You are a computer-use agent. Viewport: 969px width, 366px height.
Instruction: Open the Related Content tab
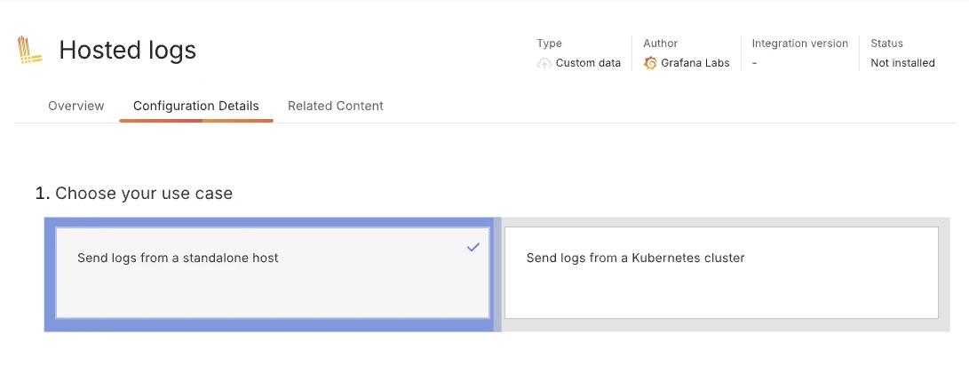pyautogui.click(x=336, y=106)
